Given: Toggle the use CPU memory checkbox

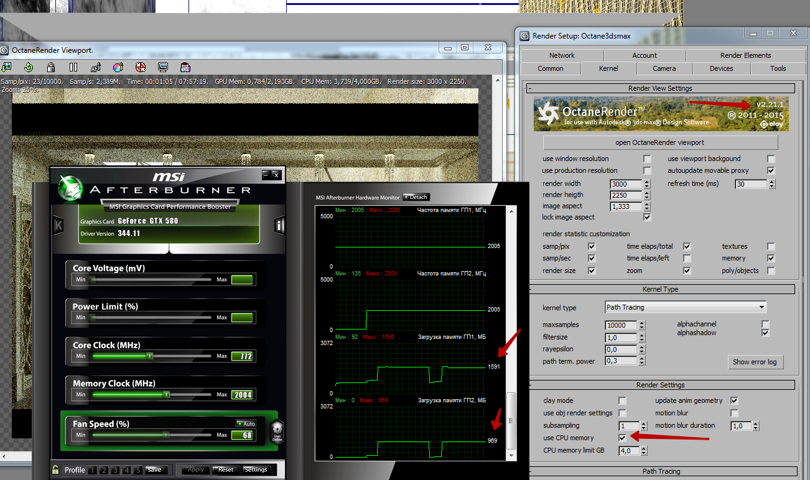Looking at the screenshot, I should [x=623, y=438].
